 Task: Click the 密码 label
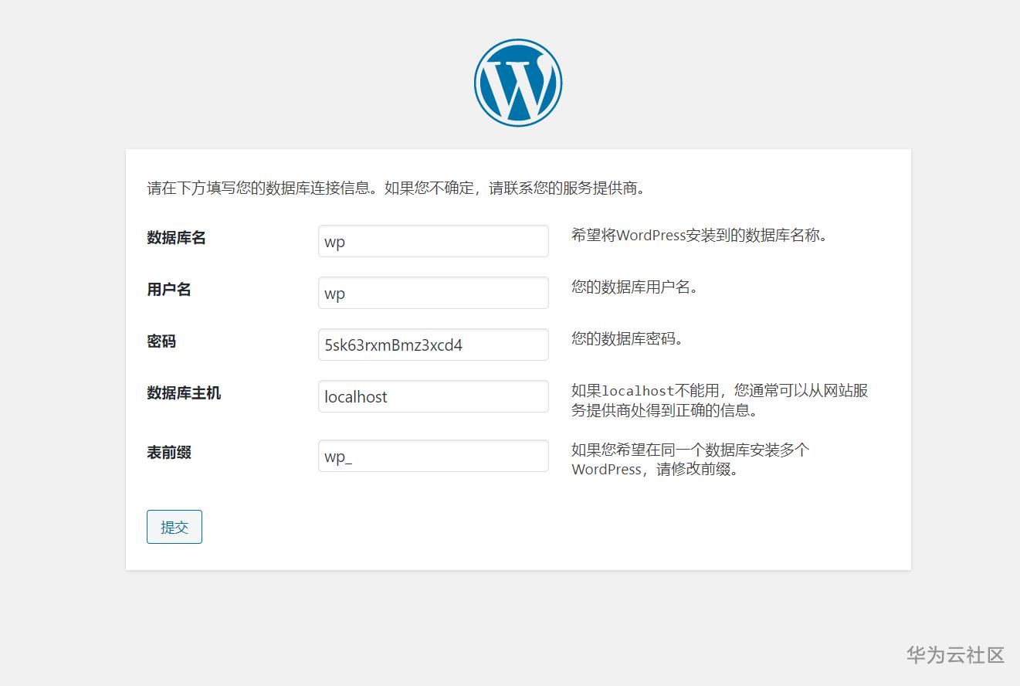tap(161, 341)
